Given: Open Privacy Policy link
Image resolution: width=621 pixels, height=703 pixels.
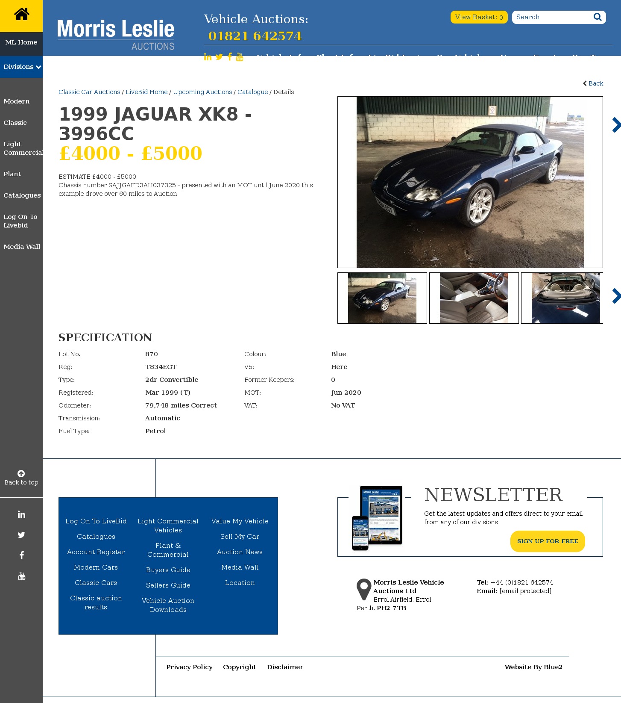Looking at the screenshot, I should click(x=189, y=667).
